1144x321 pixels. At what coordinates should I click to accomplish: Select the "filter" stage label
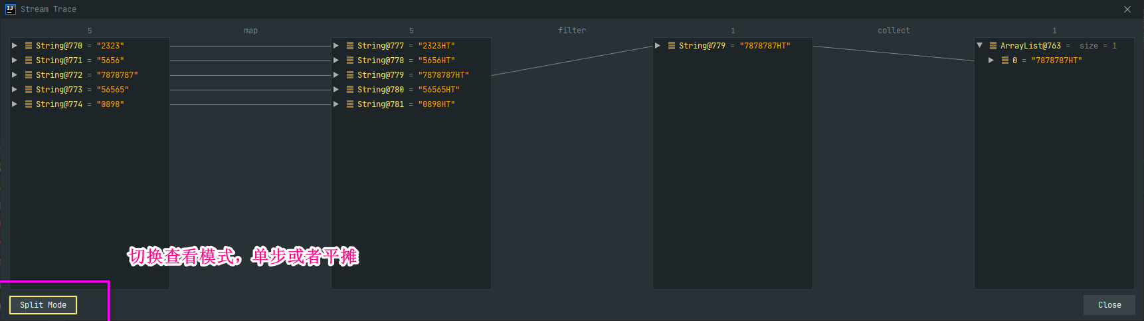tap(572, 31)
